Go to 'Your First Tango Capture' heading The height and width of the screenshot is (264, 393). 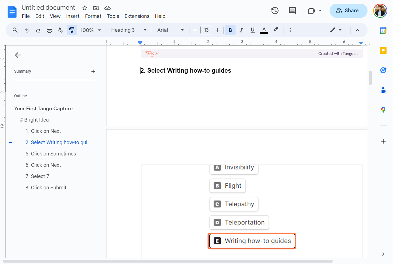click(43, 109)
